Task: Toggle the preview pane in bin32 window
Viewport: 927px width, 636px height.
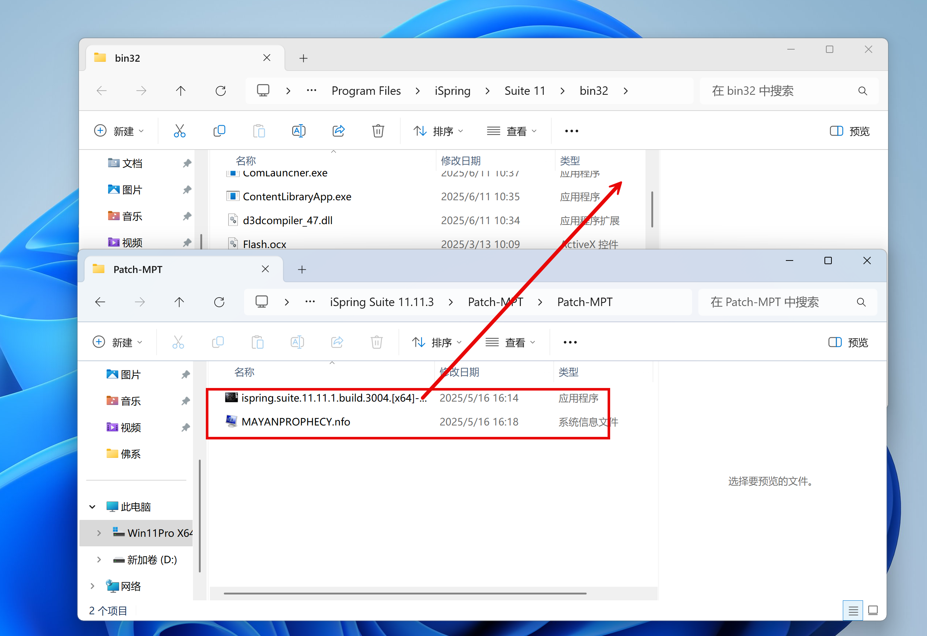Action: click(x=849, y=131)
